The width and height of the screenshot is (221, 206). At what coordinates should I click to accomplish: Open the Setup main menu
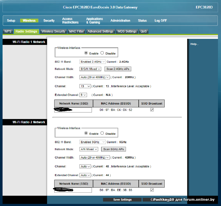tap(11, 21)
